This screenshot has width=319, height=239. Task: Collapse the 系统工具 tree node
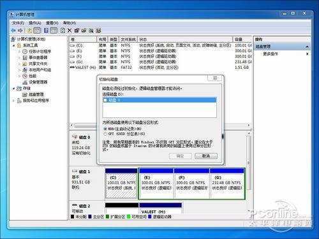[x=14, y=45]
